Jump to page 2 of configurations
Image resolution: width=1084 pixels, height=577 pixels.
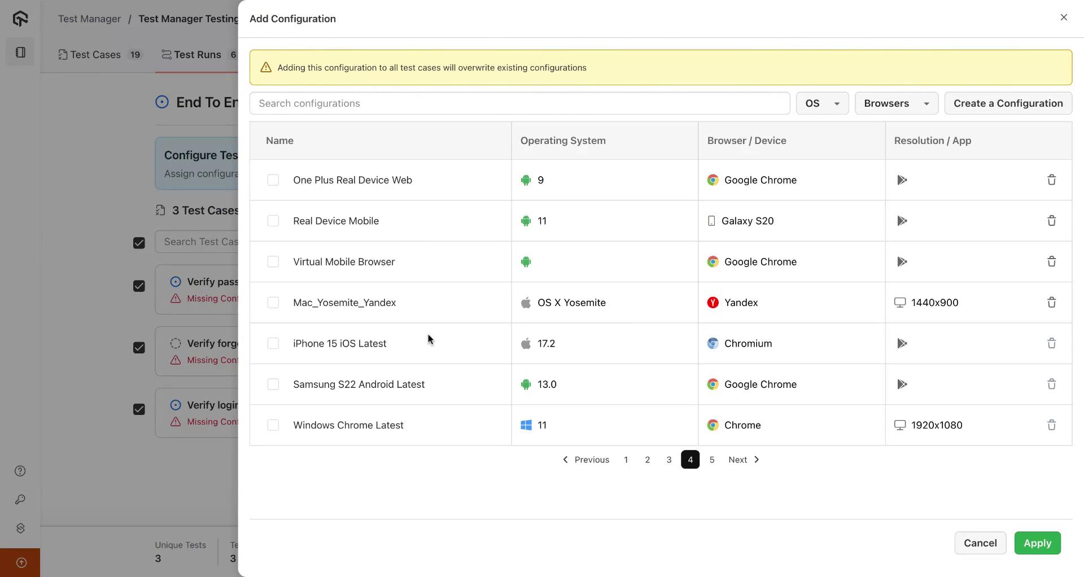coord(648,460)
